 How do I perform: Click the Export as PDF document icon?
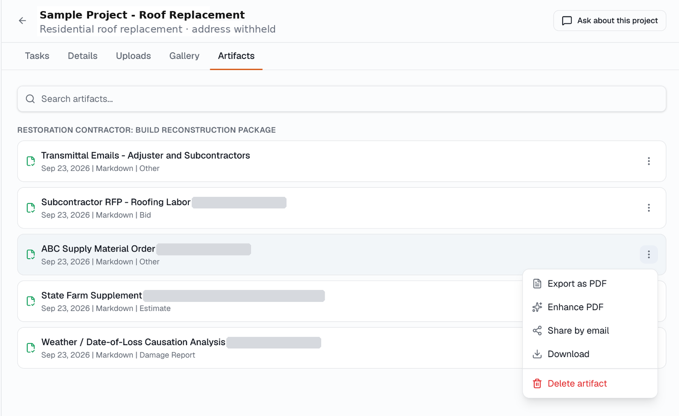537,284
